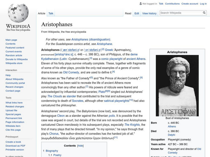Open the Wikipedia store link
Image resolution: width=210 pixels, height=157 pixels.
[14, 63]
